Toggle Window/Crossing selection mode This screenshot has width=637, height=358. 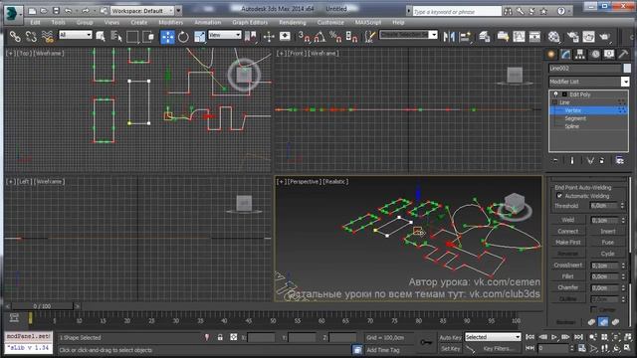pyautogui.click(x=148, y=37)
